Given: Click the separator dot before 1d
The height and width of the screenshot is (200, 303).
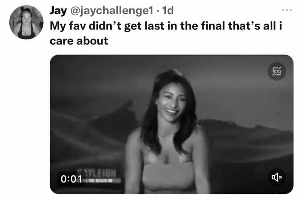Looking at the screenshot, I should pyautogui.click(x=158, y=11).
